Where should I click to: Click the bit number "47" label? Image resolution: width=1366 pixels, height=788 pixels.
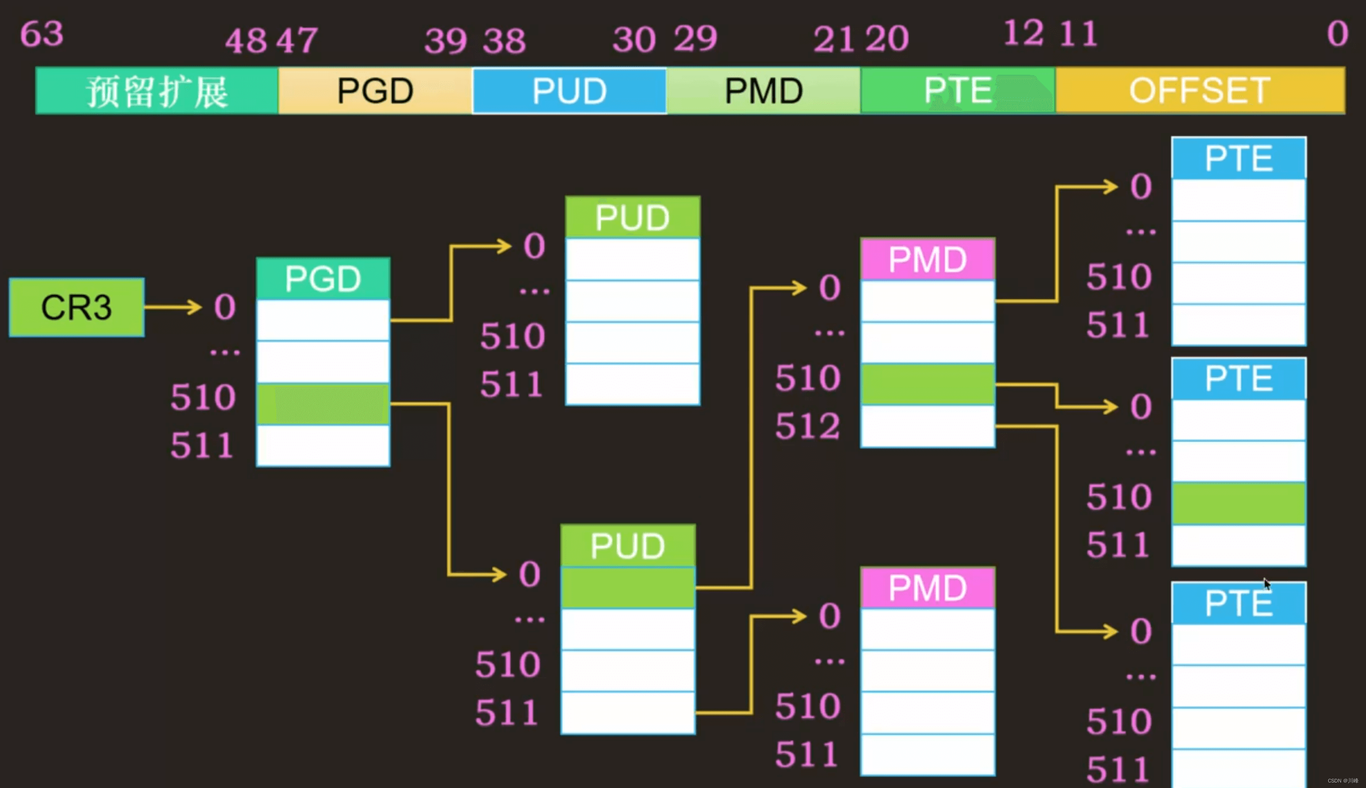click(297, 41)
